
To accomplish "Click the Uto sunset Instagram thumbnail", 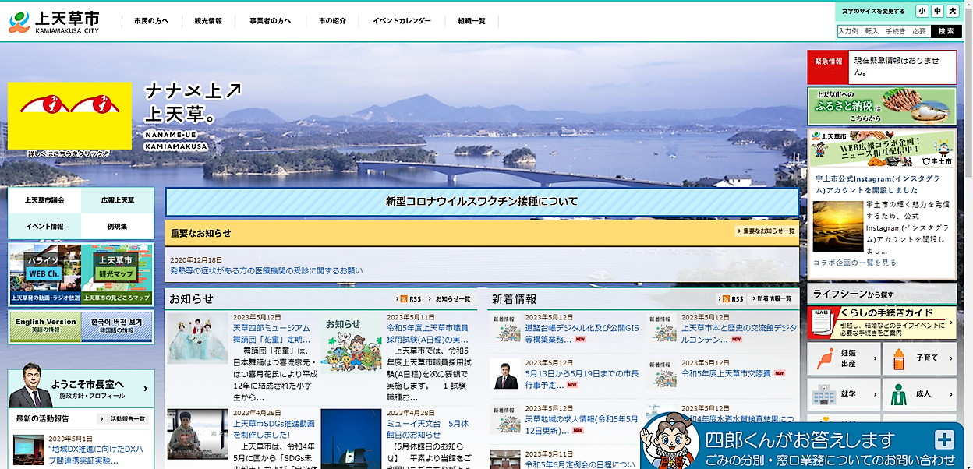I will point(837,226).
